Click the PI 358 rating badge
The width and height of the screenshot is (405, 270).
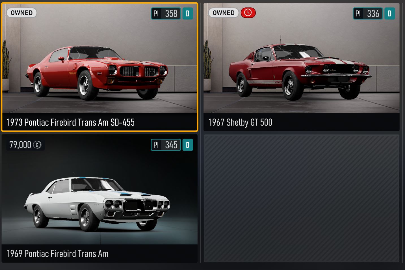pyautogui.click(x=166, y=14)
